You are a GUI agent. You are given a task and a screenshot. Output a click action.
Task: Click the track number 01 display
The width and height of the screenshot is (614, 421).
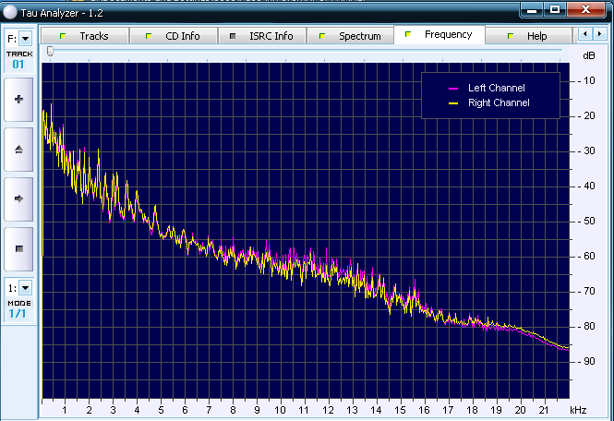coord(18,65)
